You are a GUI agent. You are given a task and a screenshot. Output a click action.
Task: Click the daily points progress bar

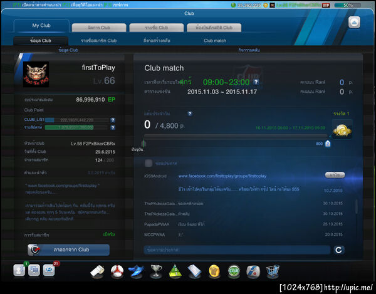coord(235,137)
